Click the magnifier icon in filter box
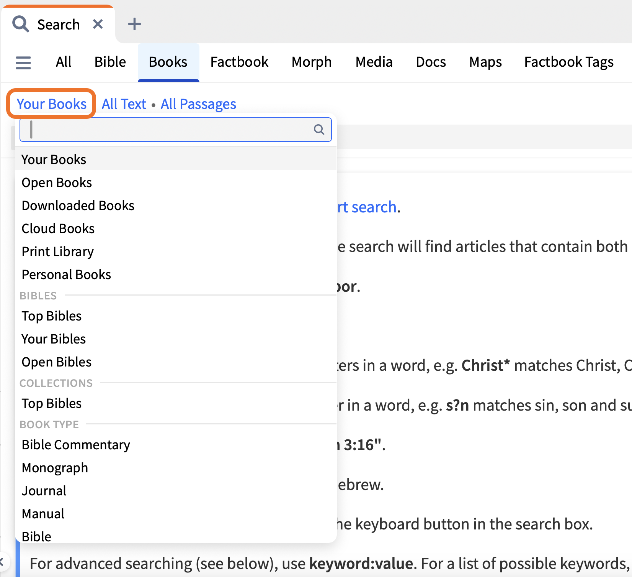This screenshot has width=632, height=577. 319,130
